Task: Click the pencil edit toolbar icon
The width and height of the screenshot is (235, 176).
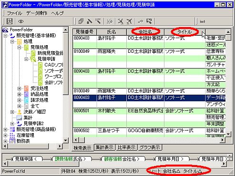Action: pos(90,21)
